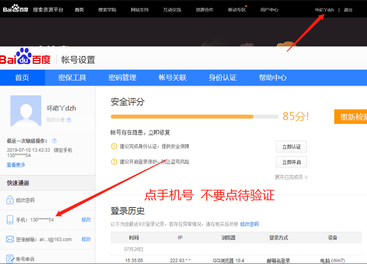Select 用户中心 in the top menu

(x=269, y=10)
